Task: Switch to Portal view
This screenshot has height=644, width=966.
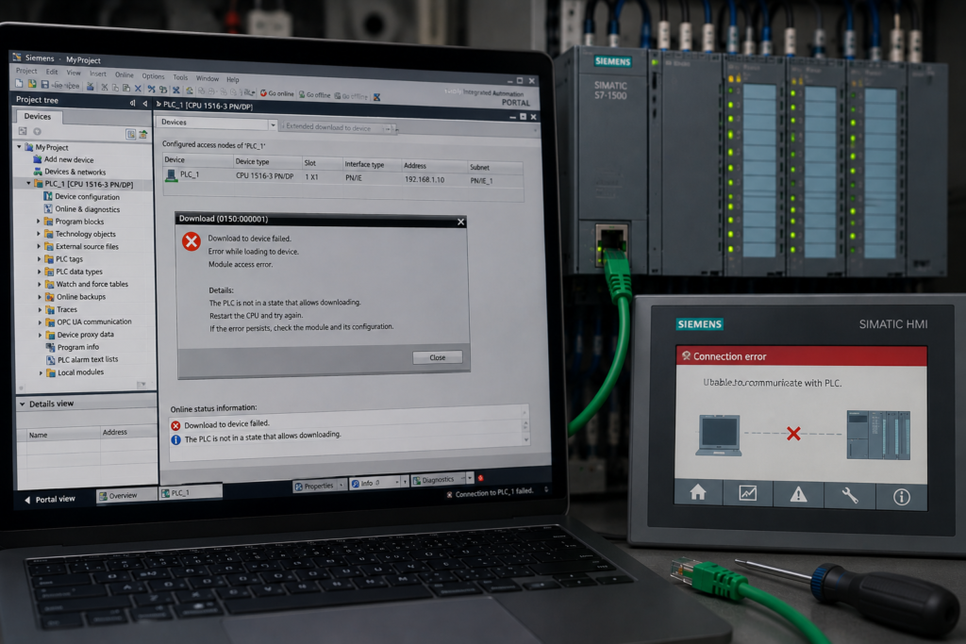Action: (50, 500)
